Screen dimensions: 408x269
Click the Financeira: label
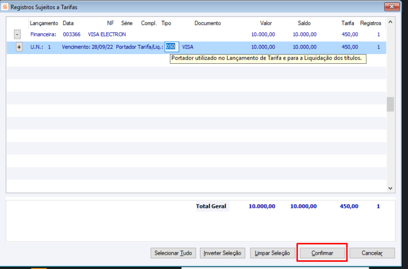click(x=43, y=34)
